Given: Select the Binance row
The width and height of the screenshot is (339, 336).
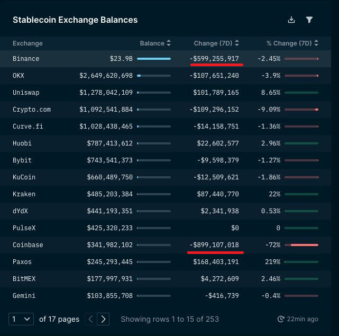Looking at the screenshot, I should pyautogui.click(x=166, y=59).
